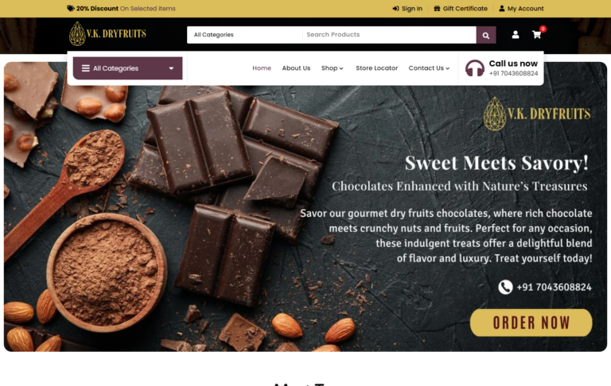The width and height of the screenshot is (611, 386).
Task: Click the cart item count badge
Action: [543, 29]
